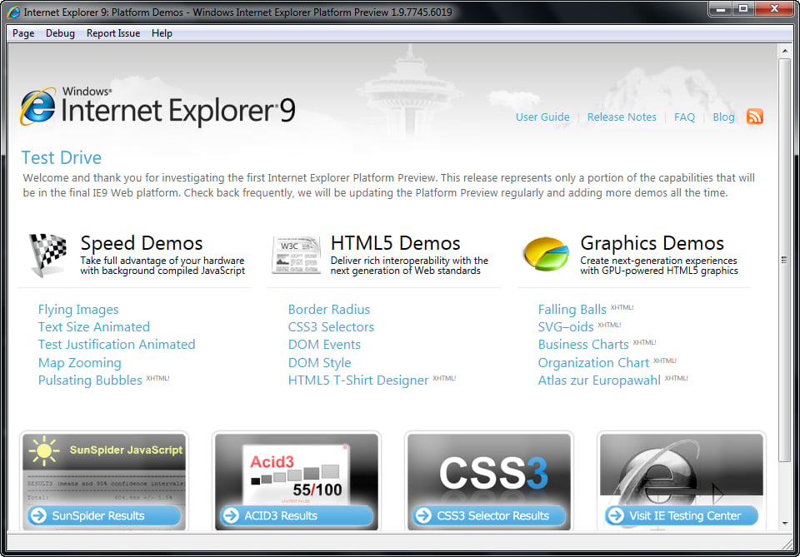Open the Page menu
The image size is (800, 557).
click(x=23, y=33)
